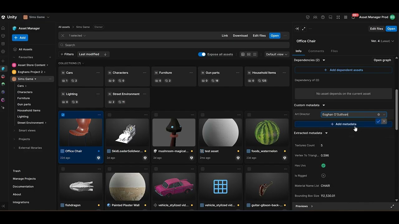The image size is (399, 224).
Task: Open the help question-mark icon
Action: click(323, 17)
